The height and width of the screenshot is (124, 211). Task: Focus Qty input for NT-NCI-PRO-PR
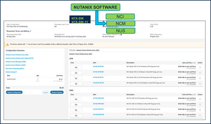pos(76,99)
